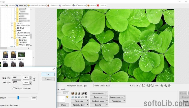Open the Насыщенность dropdown arrow
189x108 pixels.
[124, 97]
